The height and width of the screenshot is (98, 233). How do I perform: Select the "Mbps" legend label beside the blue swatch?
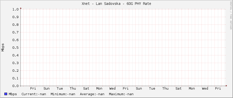(x=13, y=94)
